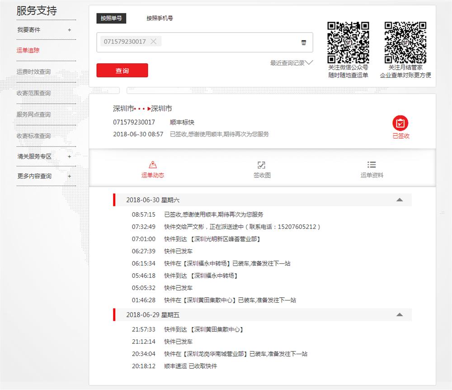This screenshot has height=390, width=452.
Task: Click the 06:27:39 快件已发车 entry
Action: click(x=162, y=251)
